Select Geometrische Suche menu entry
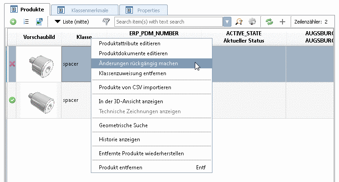The height and width of the screenshot is (182, 339). coord(151,125)
